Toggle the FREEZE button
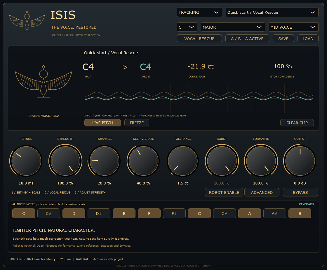The image size is (327, 270). [x=137, y=123]
